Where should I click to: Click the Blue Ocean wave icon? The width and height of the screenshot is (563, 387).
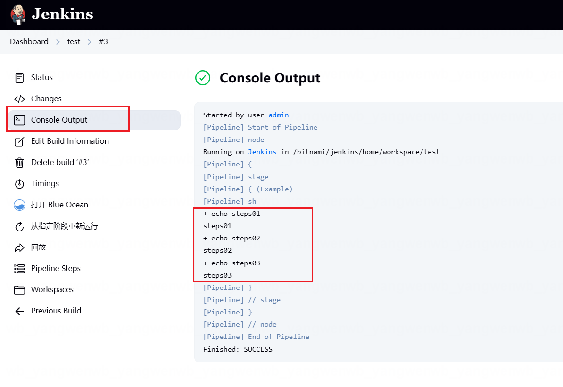[x=19, y=205]
